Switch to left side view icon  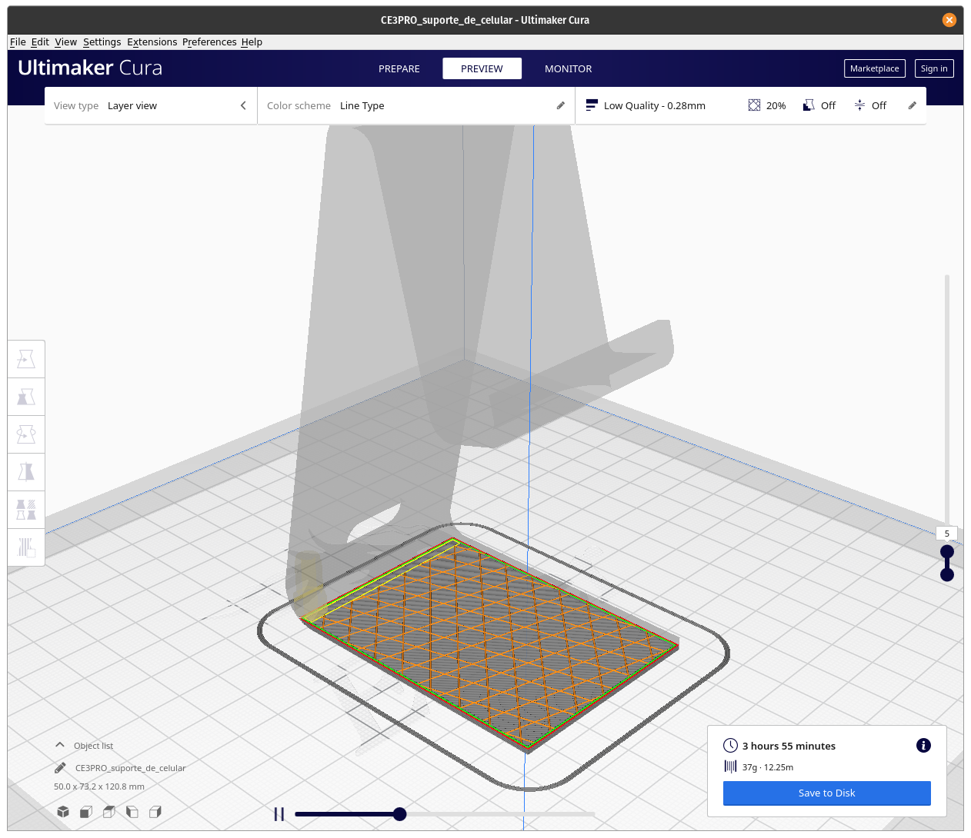[132, 812]
